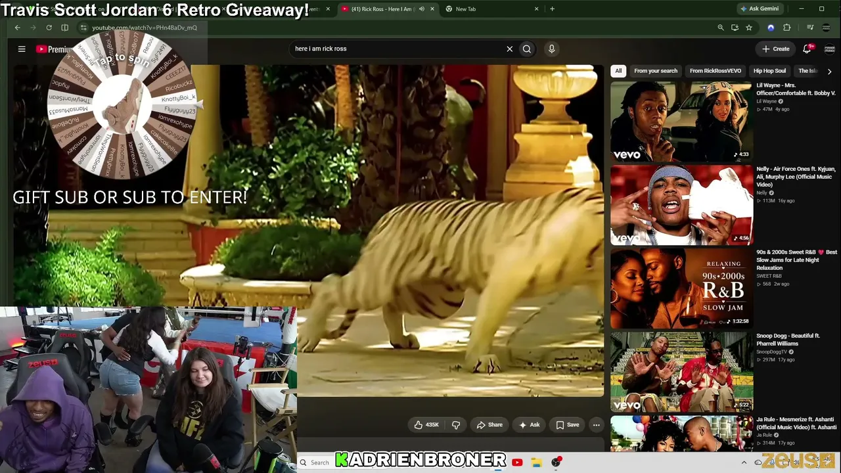This screenshot has height=473, width=841.
Task: Open the browser extensions puzzle icon
Action: pyautogui.click(x=787, y=28)
